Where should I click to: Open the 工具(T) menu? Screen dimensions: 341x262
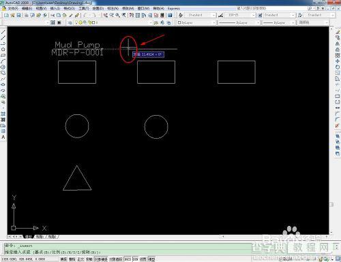pyautogui.click(x=84, y=8)
